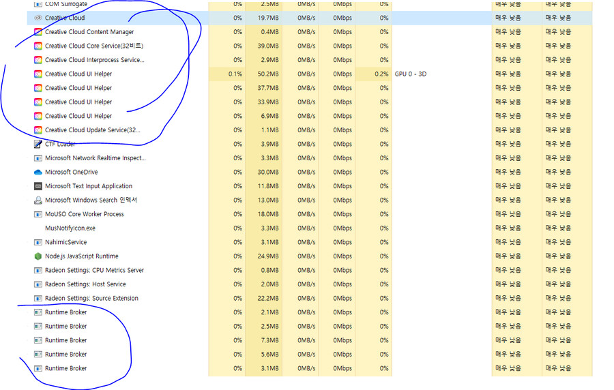Click icon of UI Helper using 50.2MB
Screen dimensions: 614x390
click(x=38, y=74)
